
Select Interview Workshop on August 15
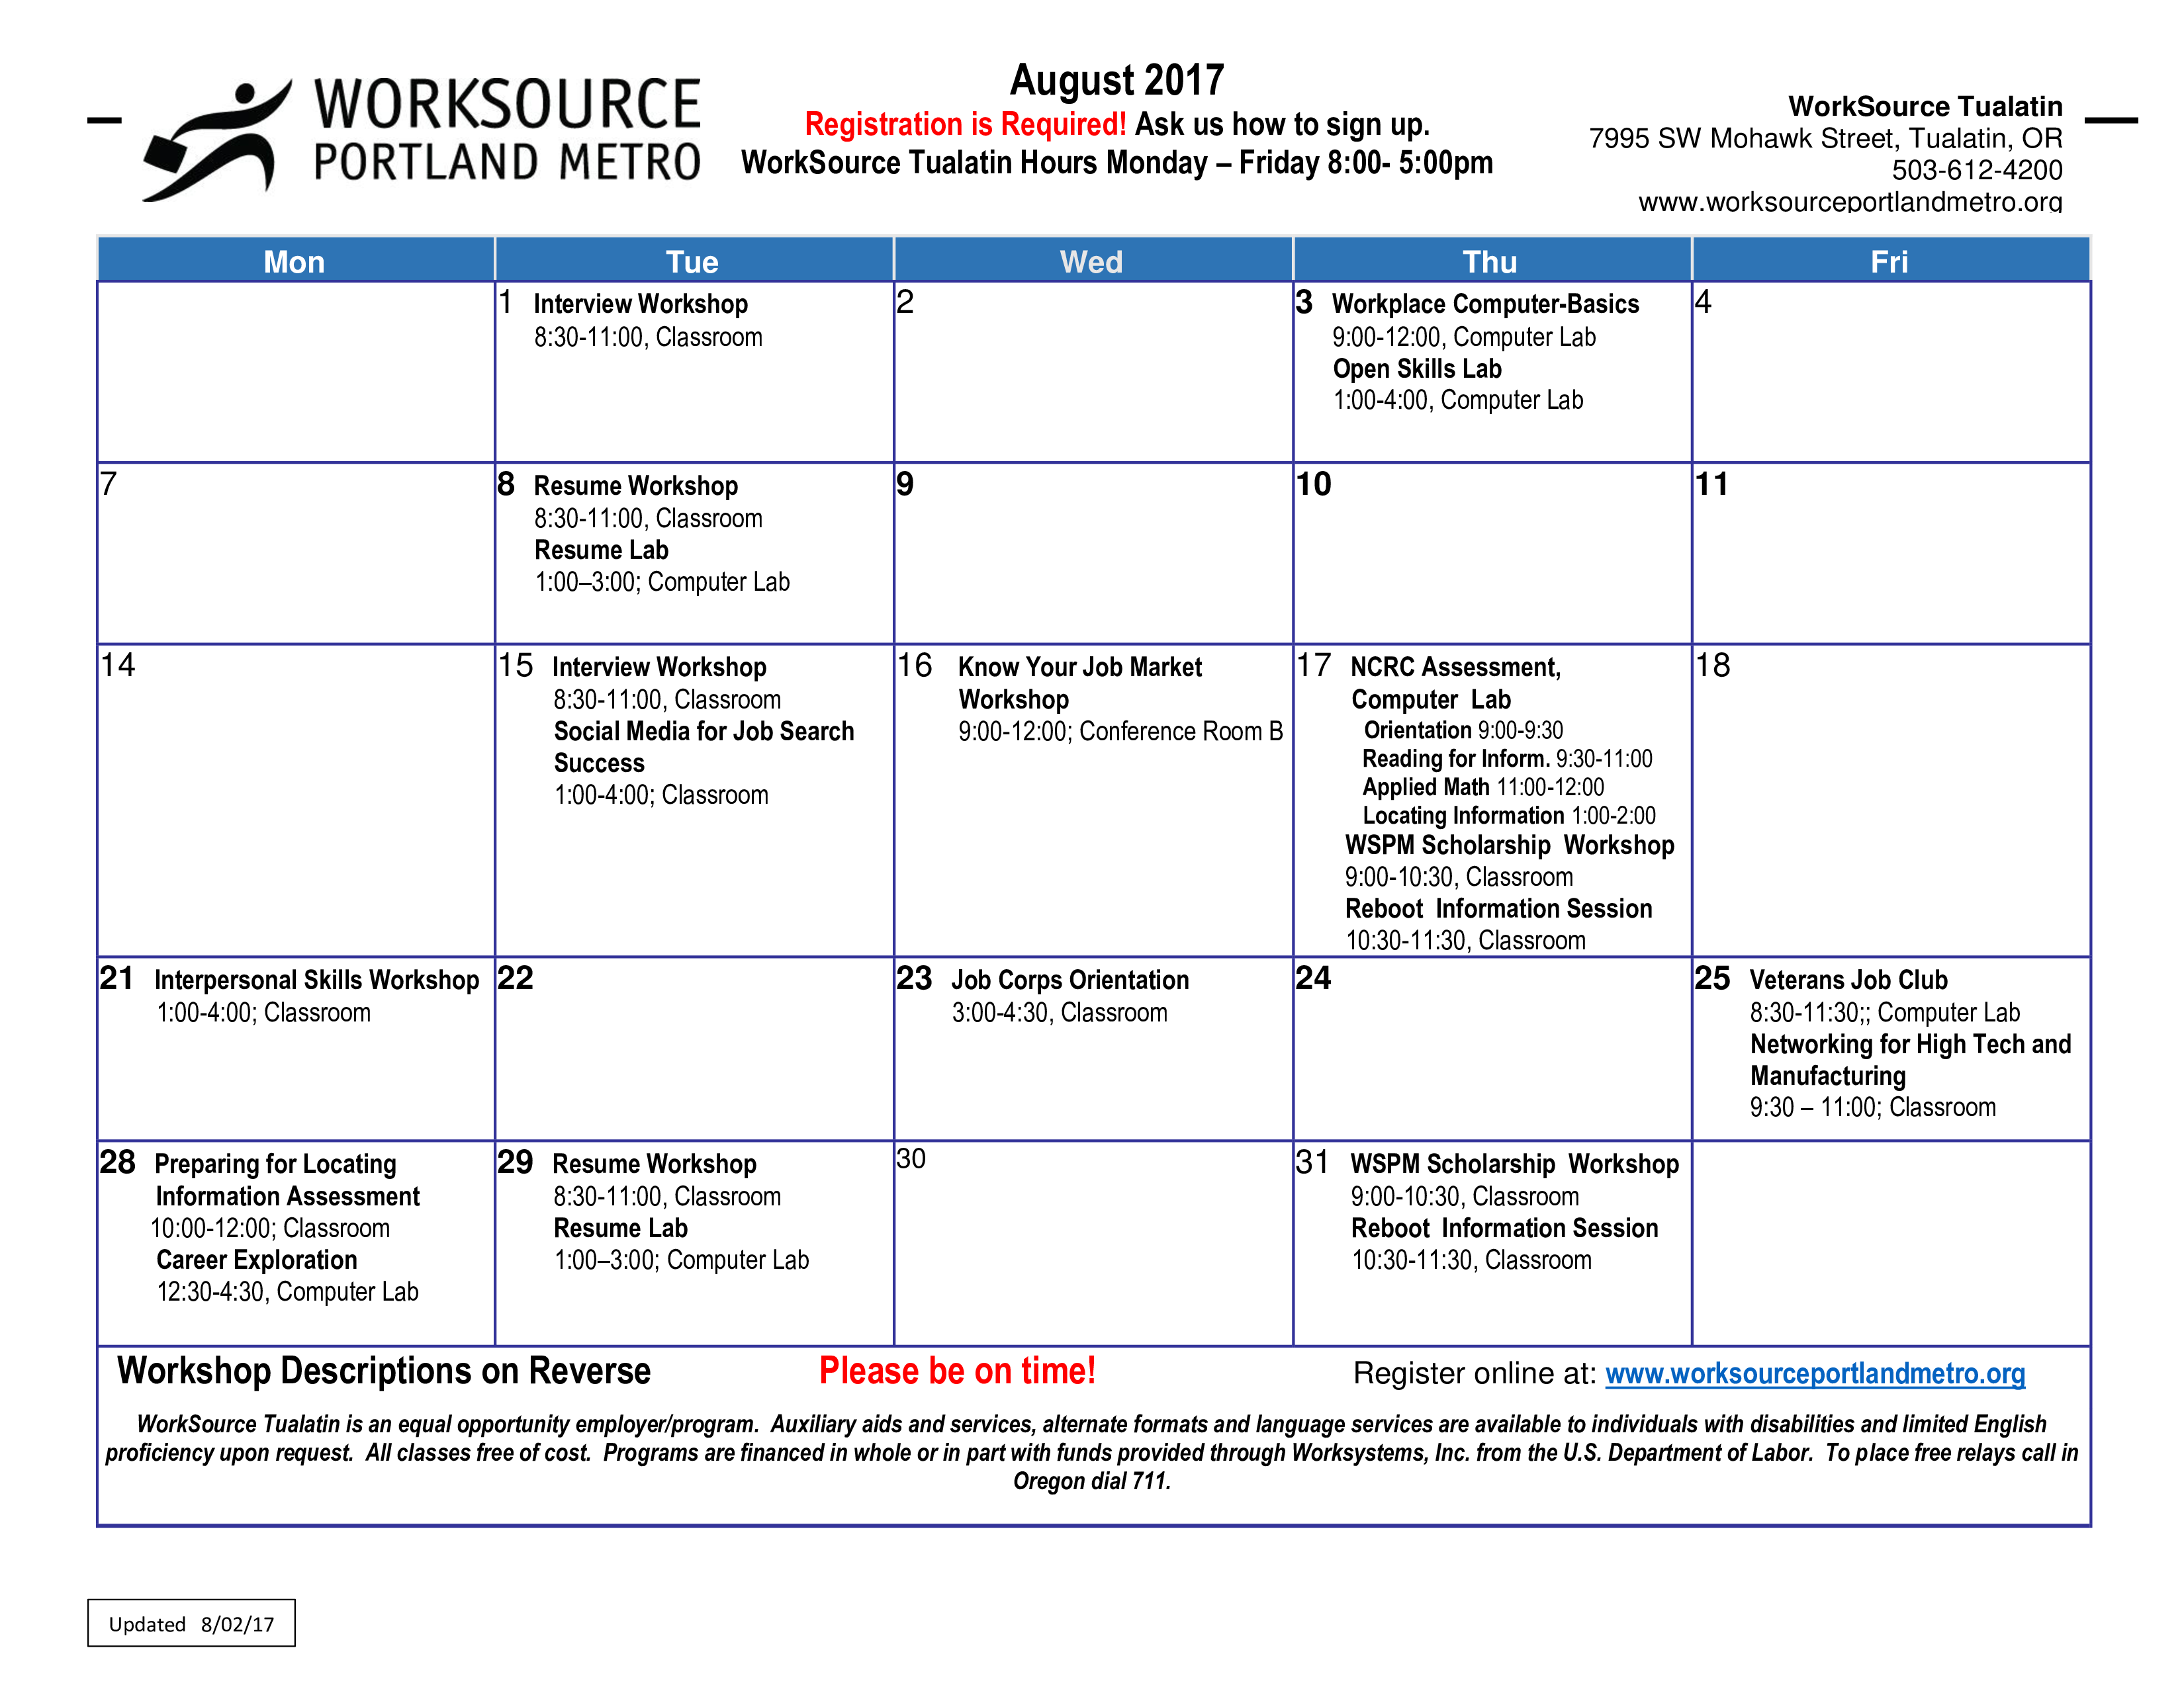659,667
